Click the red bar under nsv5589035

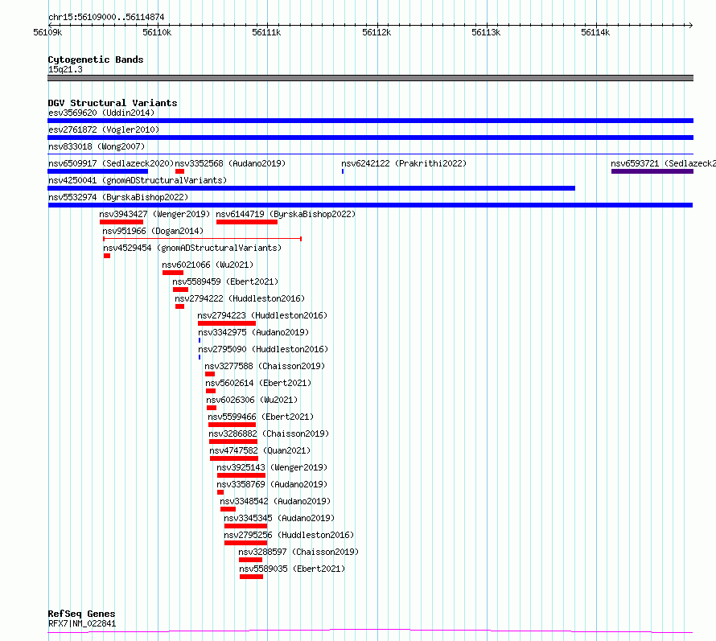251,577
